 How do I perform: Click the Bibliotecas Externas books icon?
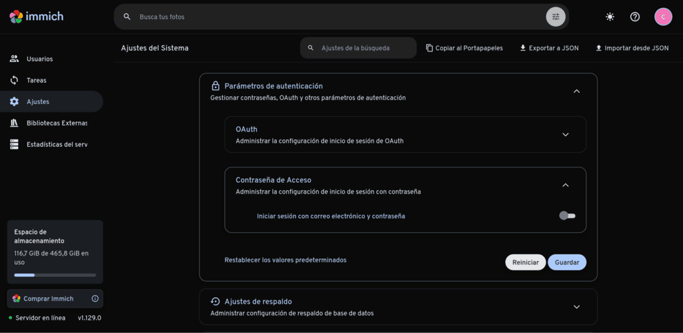click(x=15, y=123)
